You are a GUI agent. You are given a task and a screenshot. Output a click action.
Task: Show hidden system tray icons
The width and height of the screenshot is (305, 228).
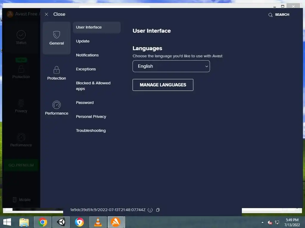263,222
